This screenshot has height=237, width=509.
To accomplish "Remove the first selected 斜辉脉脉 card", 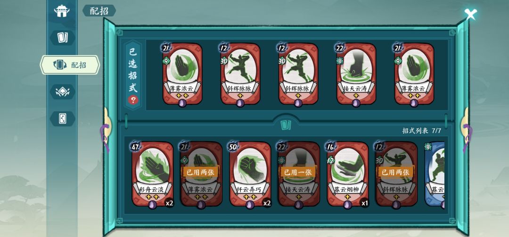I will click(240, 74).
